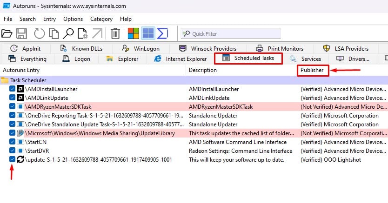This screenshot has width=388, height=203.
Task: Click the AMD logo icon of AMDLinkUpdate
Action: (20, 98)
